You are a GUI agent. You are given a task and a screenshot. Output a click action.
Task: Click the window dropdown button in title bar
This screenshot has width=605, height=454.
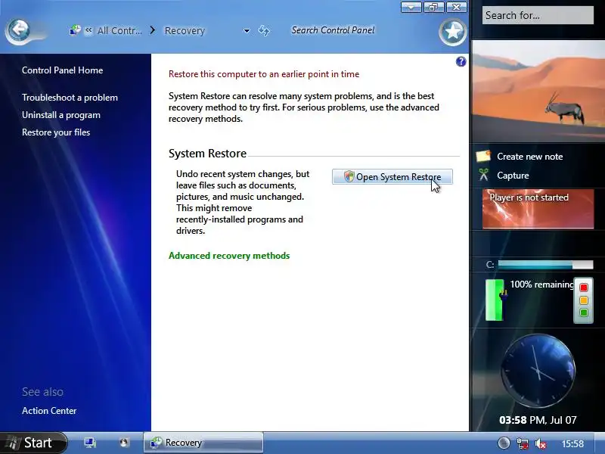click(x=411, y=8)
